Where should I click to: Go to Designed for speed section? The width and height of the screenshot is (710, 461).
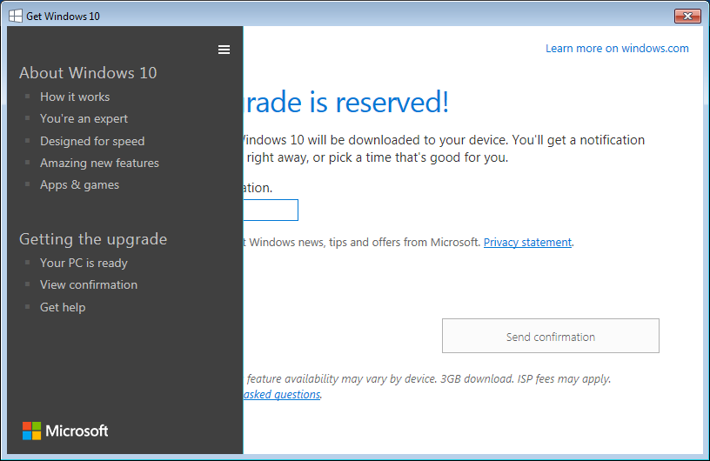92,141
